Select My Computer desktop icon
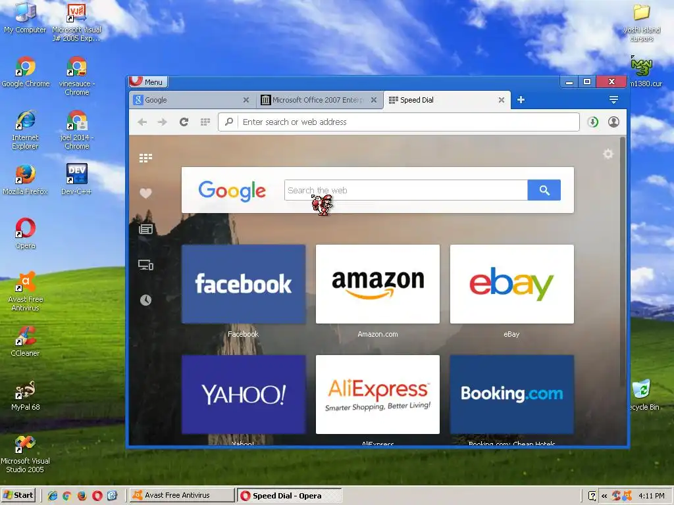 (25, 18)
